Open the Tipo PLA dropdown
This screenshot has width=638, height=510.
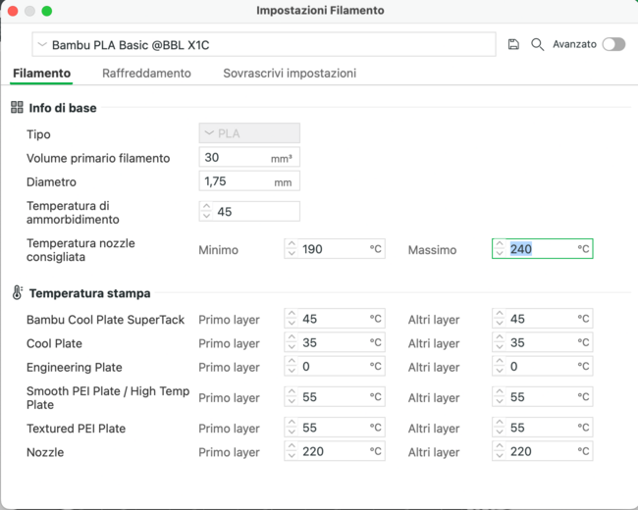tap(249, 133)
